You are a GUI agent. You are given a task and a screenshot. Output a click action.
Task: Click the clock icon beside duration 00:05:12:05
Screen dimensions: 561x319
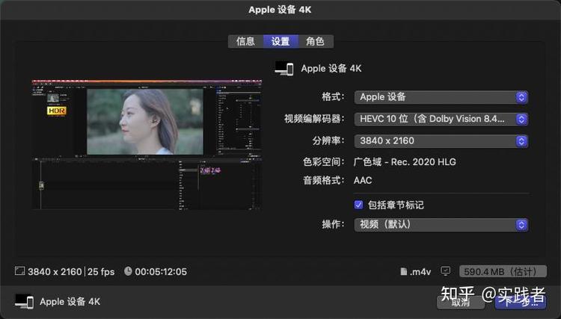pos(128,271)
